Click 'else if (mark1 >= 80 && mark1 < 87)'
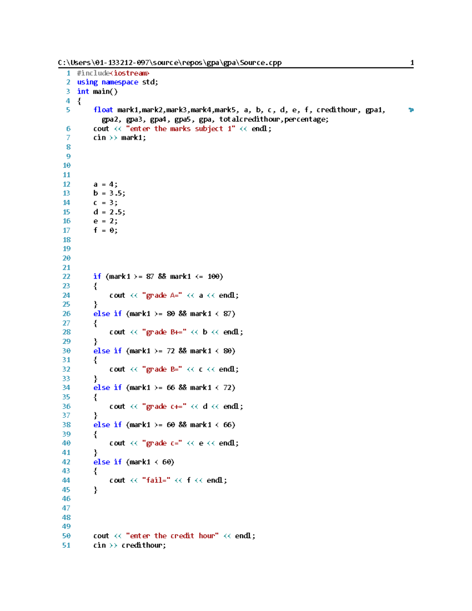 [x=164, y=314]
